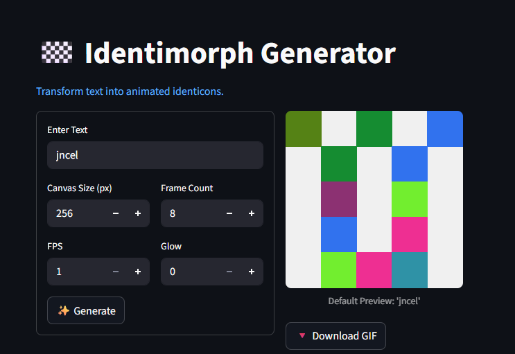Click the 'Canvas Size (px)' label
Viewport: 515px width, 354px height.
(80, 188)
